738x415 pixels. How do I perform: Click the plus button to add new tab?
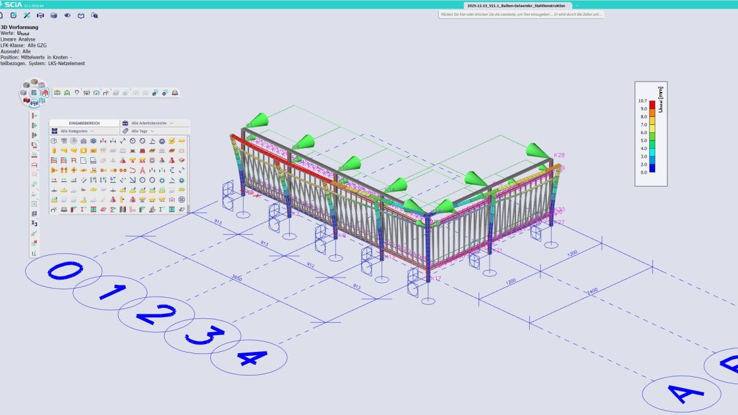(577, 5)
